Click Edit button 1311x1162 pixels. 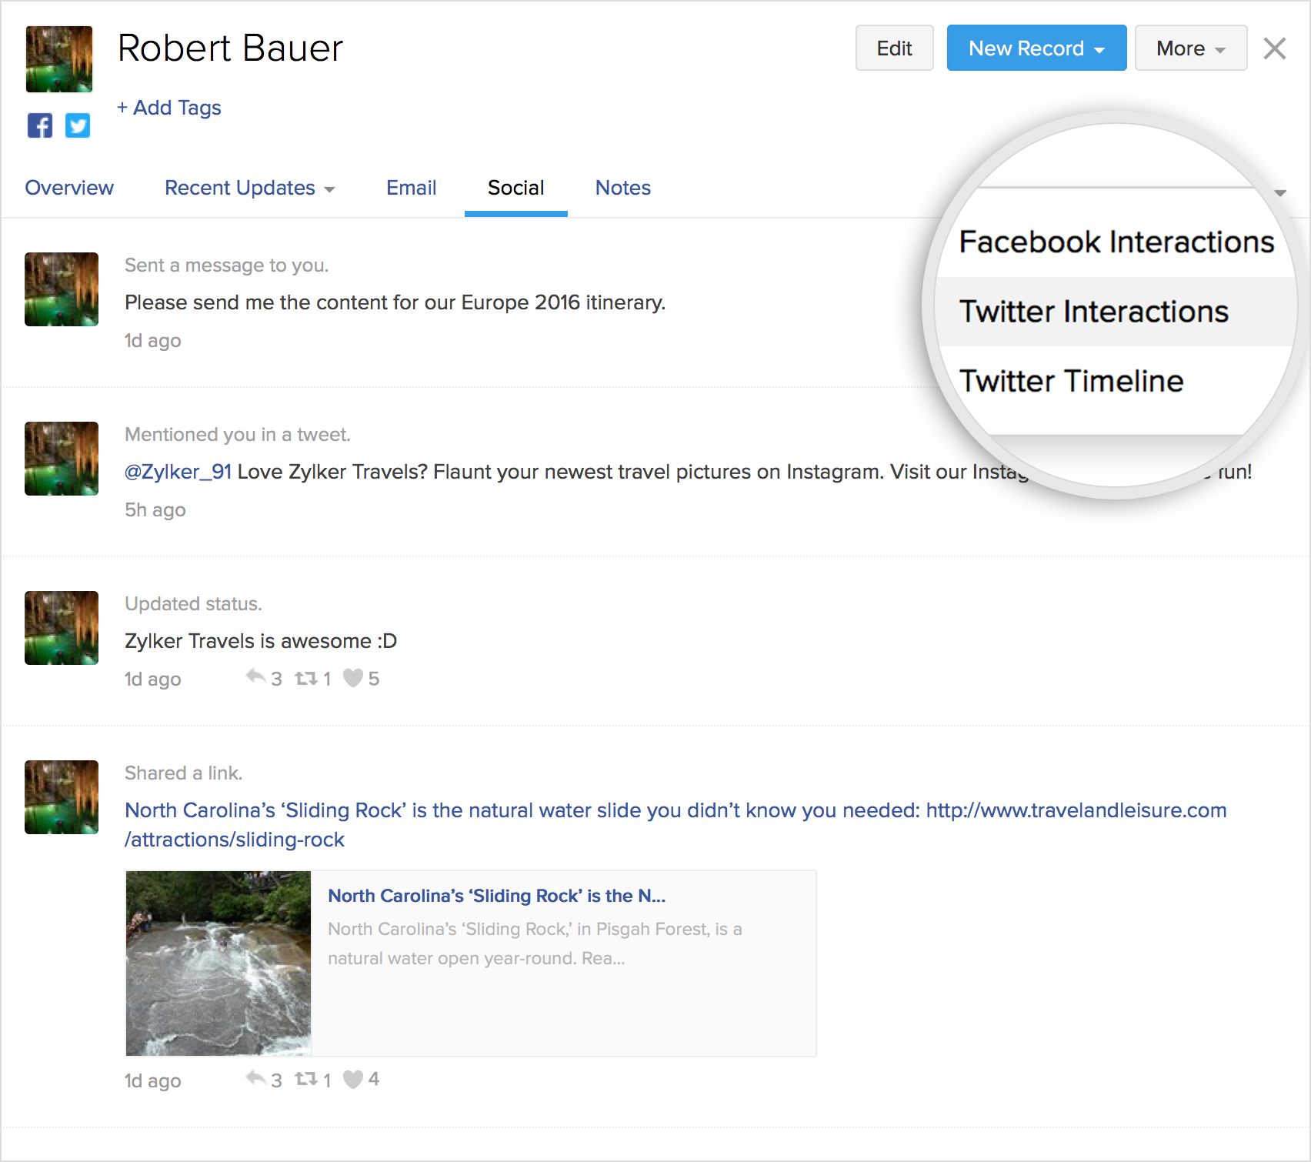coord(895,48)
